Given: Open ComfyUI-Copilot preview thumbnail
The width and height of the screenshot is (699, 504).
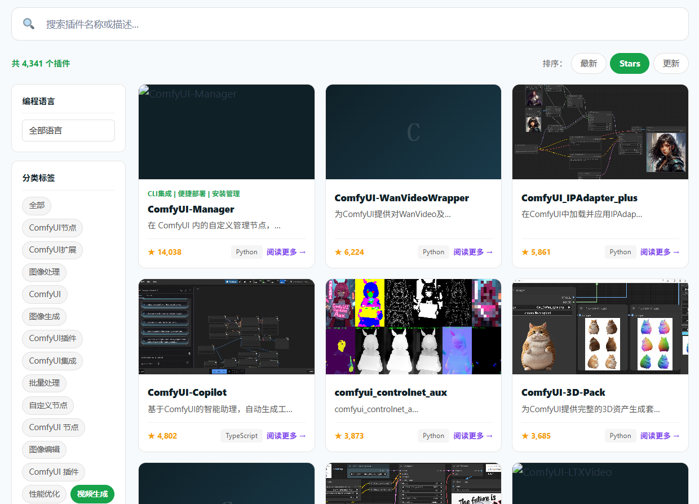Looking at the screenshot, I should (227, 326).
